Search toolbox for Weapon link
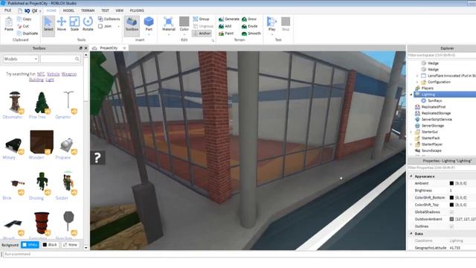This screenshot has width=476, height=268. click(69, 74)
